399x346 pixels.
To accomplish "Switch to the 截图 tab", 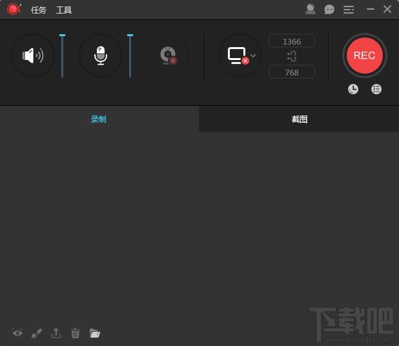I will (x=299, y=119).
